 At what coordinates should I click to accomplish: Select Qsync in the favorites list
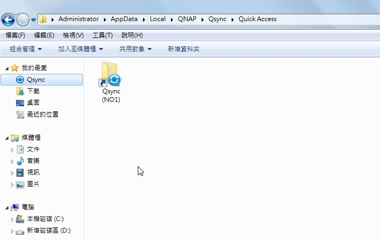point(42,80)
